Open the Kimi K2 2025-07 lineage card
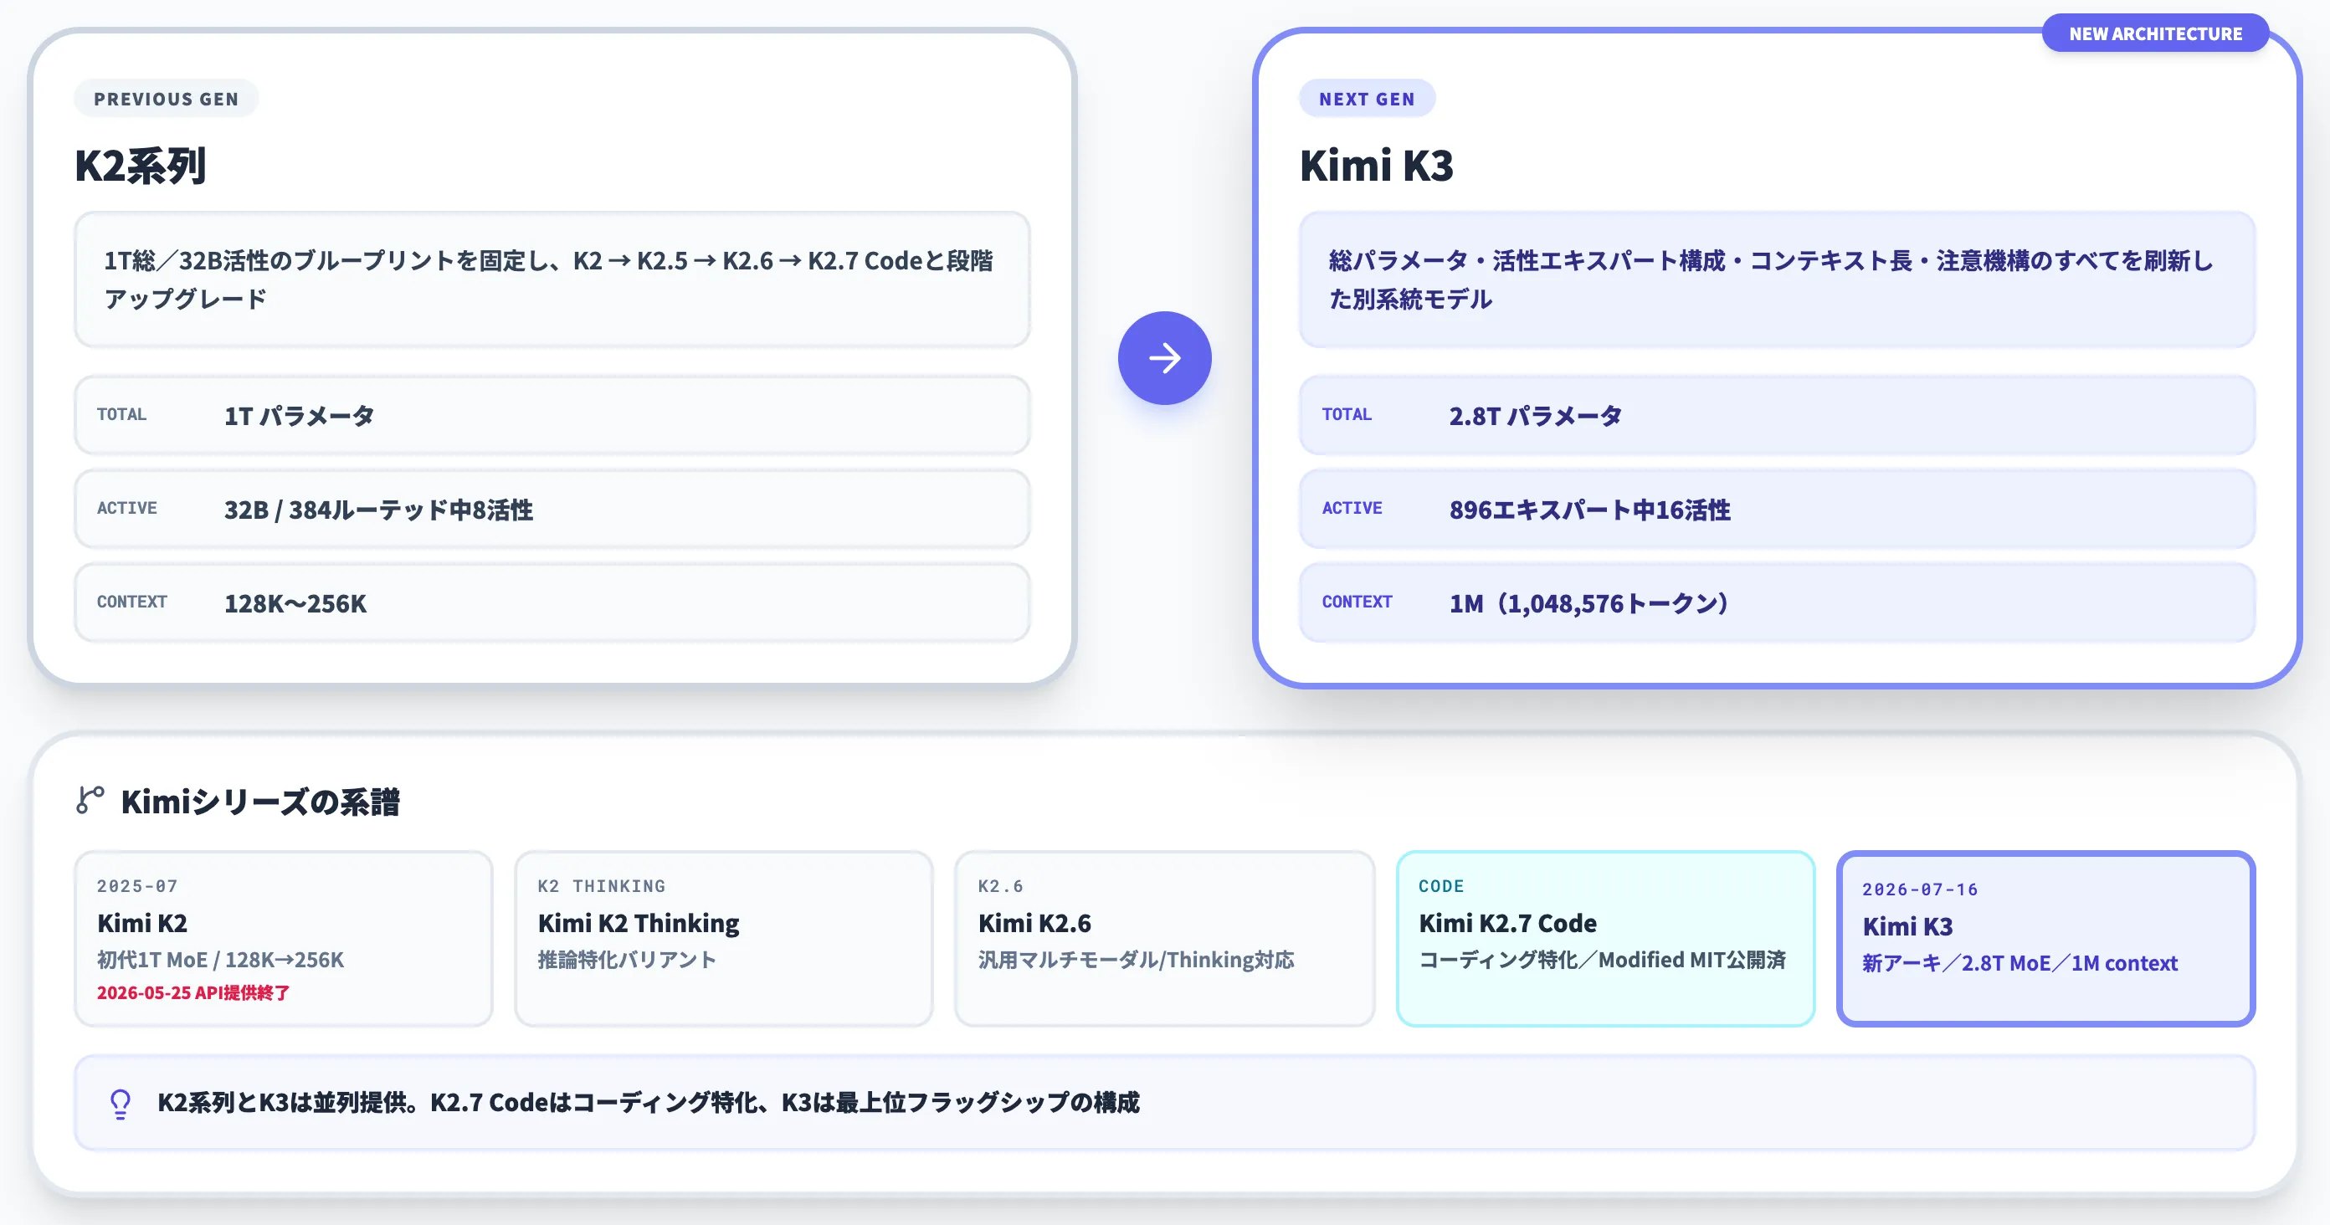2330x1225 pixels. (x=283, y=938)
